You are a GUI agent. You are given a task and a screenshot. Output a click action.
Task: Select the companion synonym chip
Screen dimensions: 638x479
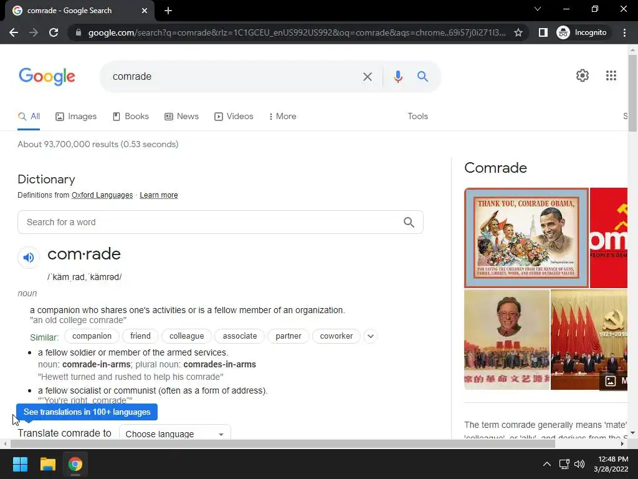click(92, 336)
